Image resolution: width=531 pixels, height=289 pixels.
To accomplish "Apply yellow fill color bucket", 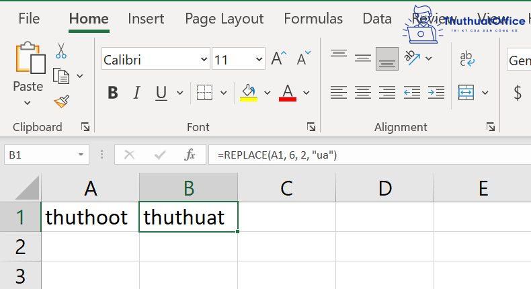I will pos(249,93).
